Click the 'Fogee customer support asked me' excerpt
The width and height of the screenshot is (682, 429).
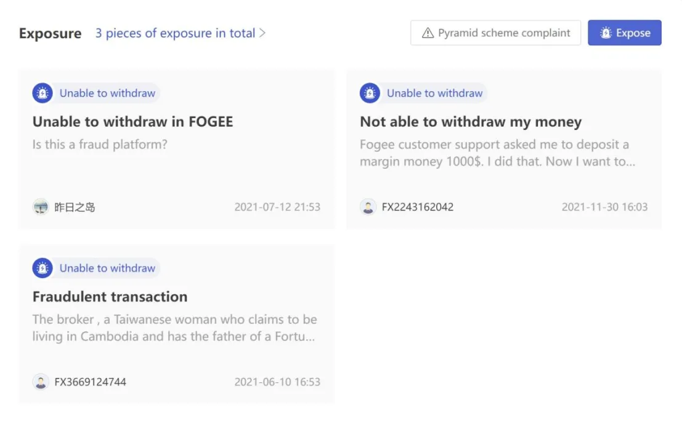tap(498, 153)
